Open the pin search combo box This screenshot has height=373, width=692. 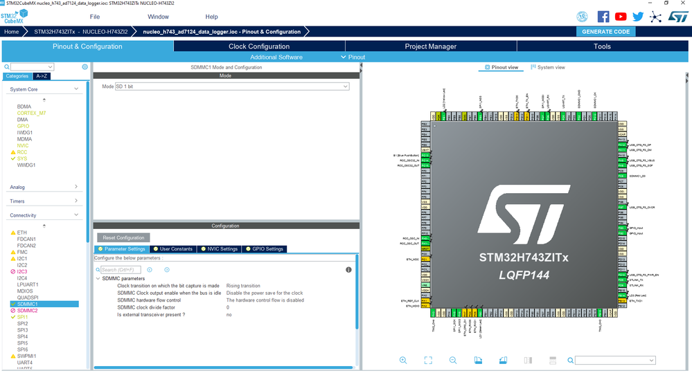615,361
